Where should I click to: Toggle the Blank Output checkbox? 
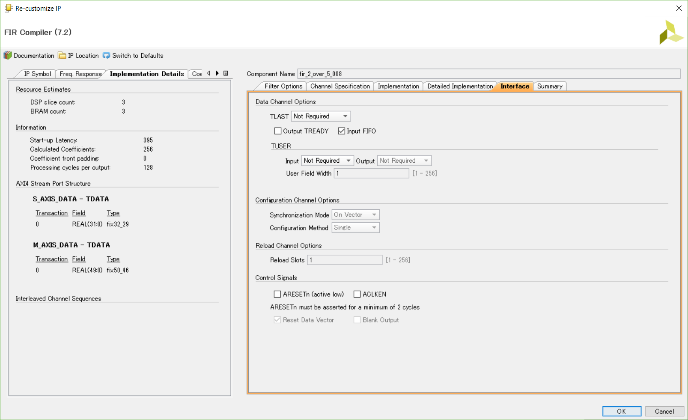pos(357,320)
